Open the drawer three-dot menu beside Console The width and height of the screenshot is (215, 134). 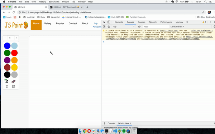coord(104,123)
